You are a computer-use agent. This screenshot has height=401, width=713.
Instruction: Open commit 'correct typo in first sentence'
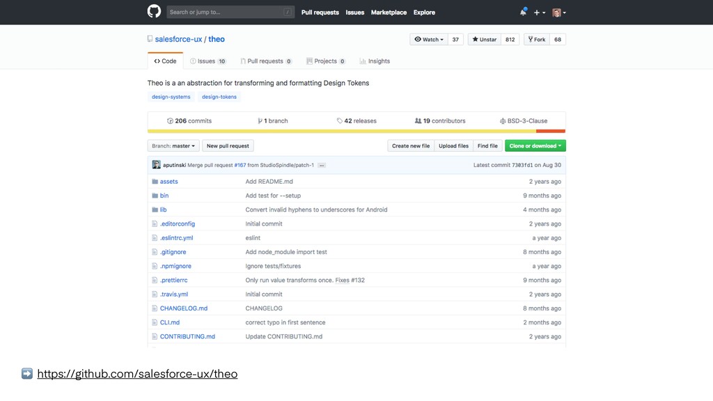(x=285, y=322)
